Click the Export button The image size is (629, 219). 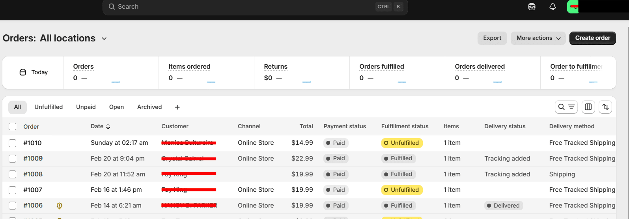[x=492, y=38]
